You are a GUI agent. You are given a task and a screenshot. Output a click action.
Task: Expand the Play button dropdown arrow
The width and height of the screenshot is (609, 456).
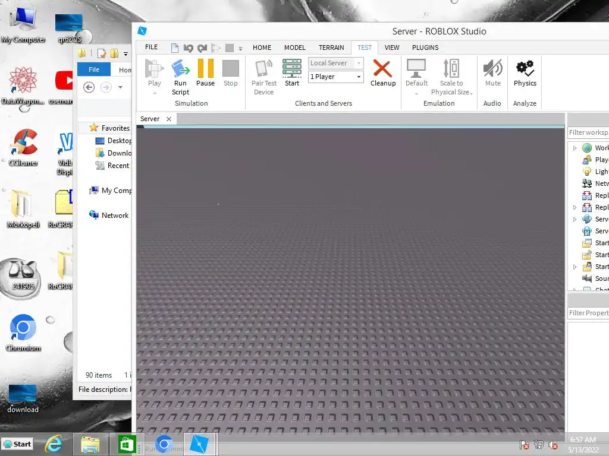(155, 93)
